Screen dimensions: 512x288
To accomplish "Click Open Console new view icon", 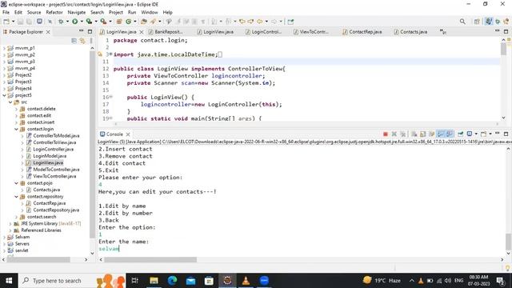I will tap(483, 134).
